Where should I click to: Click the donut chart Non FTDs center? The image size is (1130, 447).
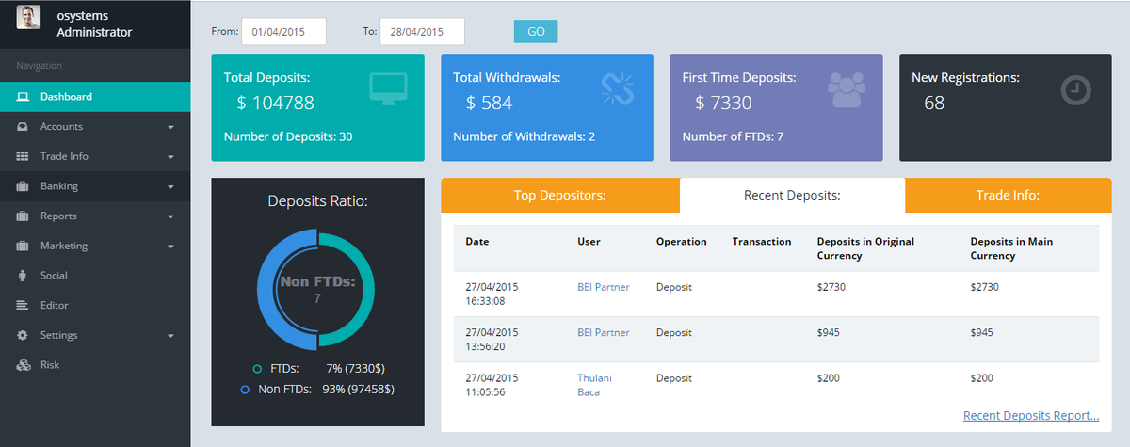[x=317, y=289]
